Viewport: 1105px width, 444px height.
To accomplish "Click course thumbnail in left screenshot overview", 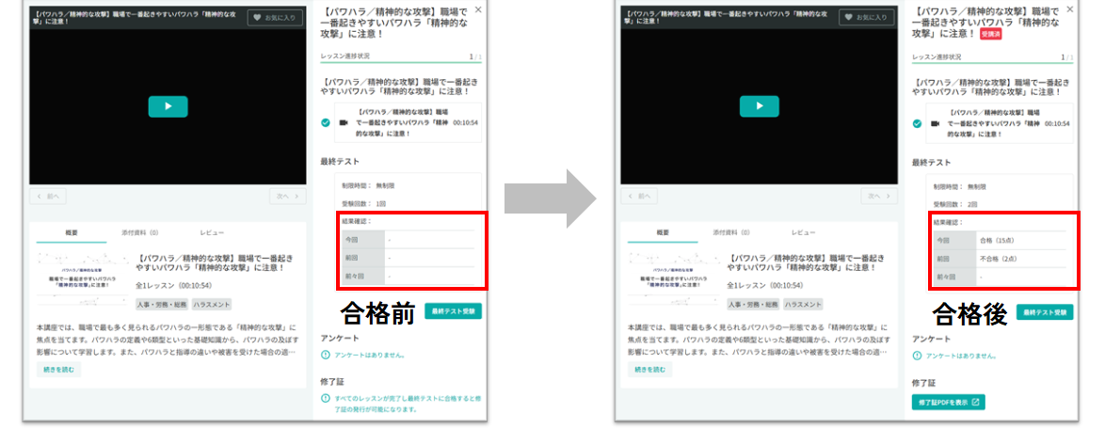I will pos(83,279).
